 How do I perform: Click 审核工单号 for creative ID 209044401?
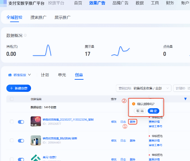155,145
